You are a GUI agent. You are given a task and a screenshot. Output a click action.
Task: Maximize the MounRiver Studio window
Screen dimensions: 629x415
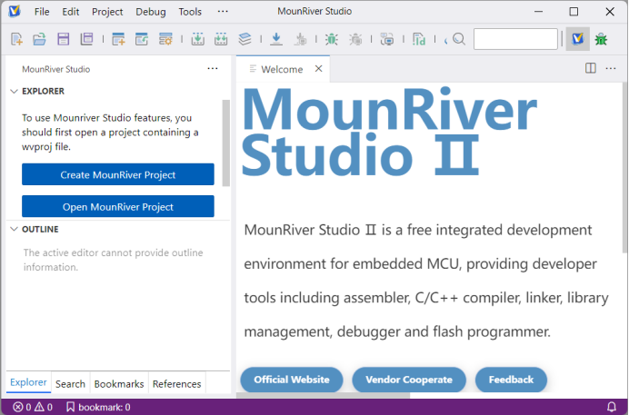[574, 12]
